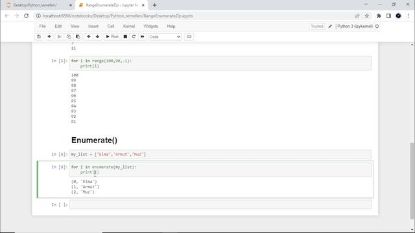
Task: Open the Kernel menu
Action: coord(129,26)
